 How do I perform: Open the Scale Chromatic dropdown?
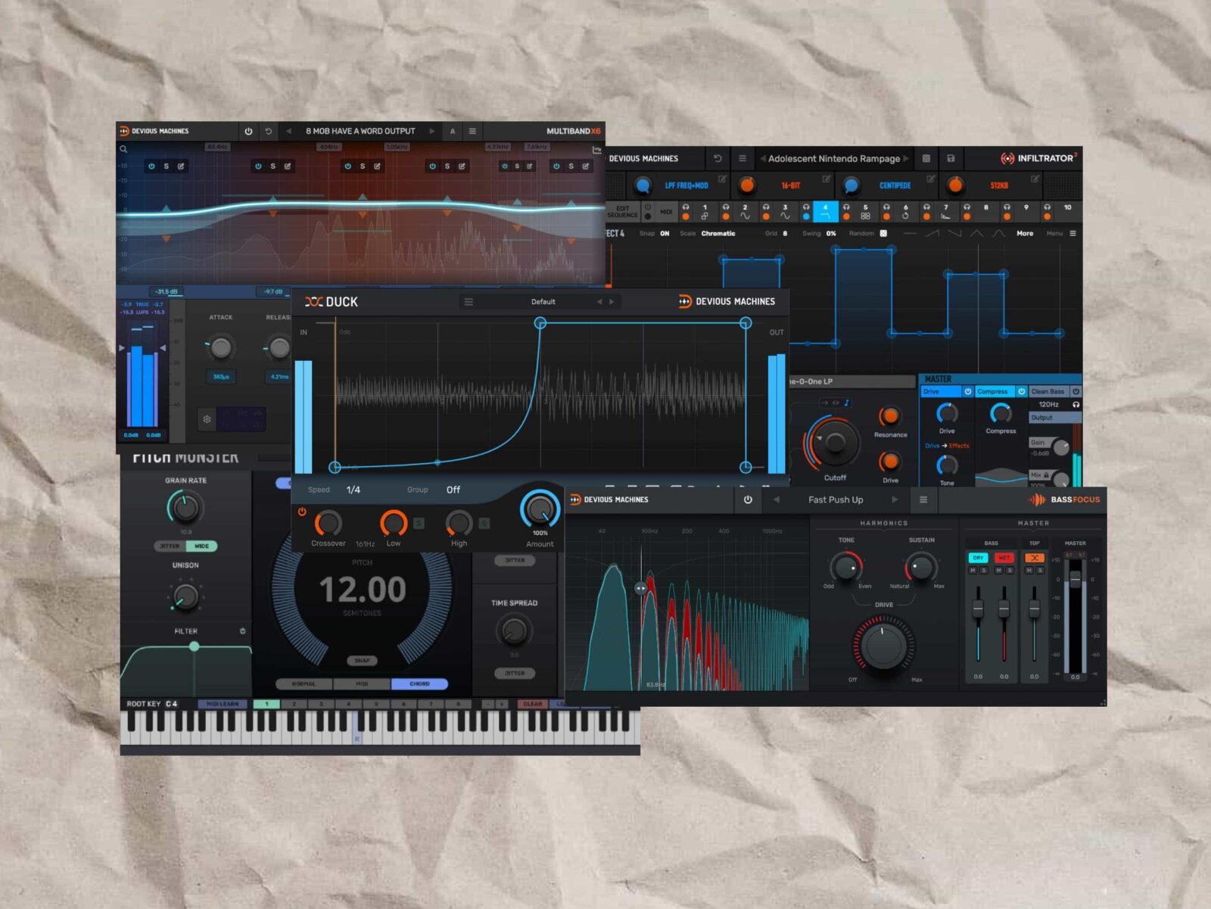point(718,233)
